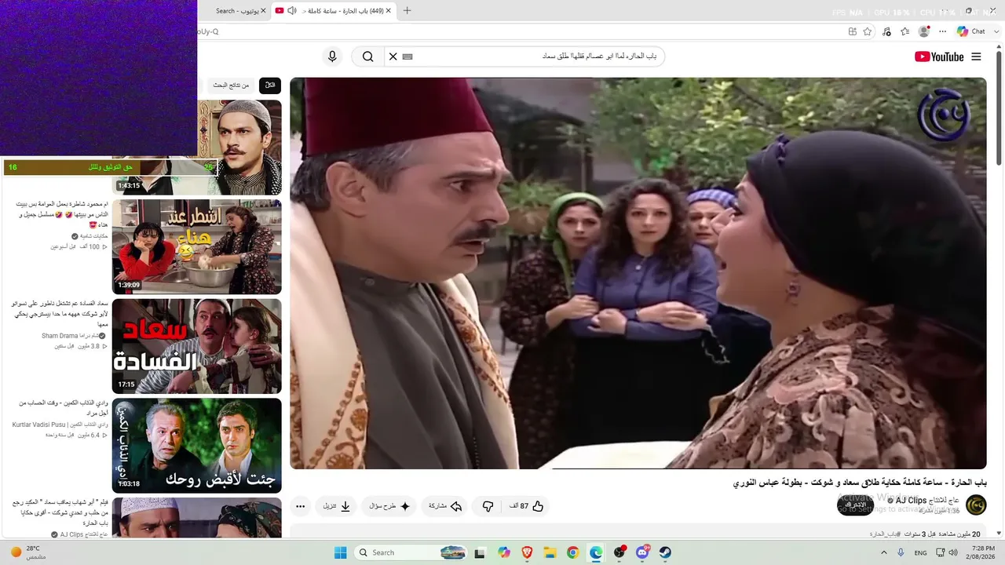Open the 1:43:15 recommended video thumbnail
Viewport: 1005px width, 565px height.
(196, 148)
